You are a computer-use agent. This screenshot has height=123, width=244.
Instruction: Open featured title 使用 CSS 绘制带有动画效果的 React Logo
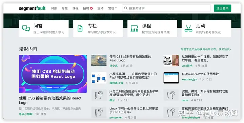coord(50,100)
